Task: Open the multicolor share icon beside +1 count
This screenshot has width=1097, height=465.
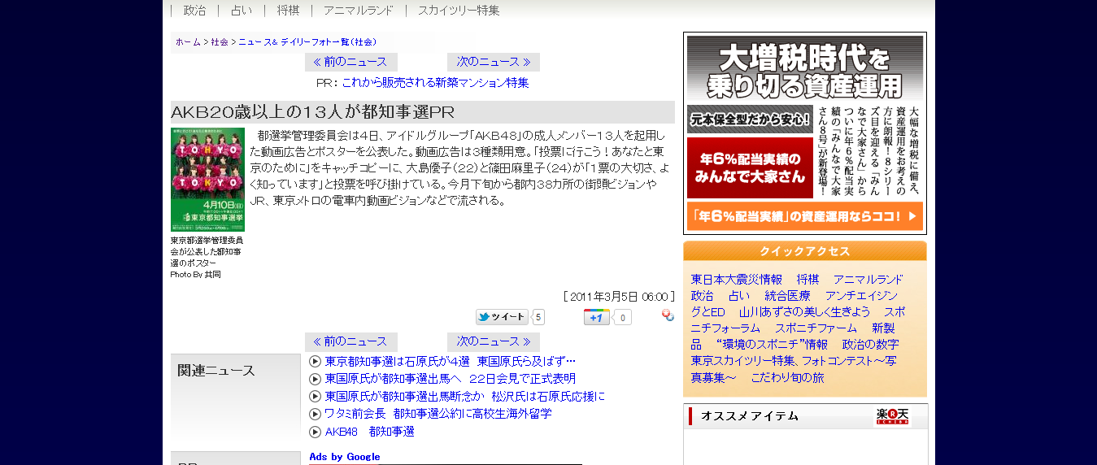Action: point(668,316)
